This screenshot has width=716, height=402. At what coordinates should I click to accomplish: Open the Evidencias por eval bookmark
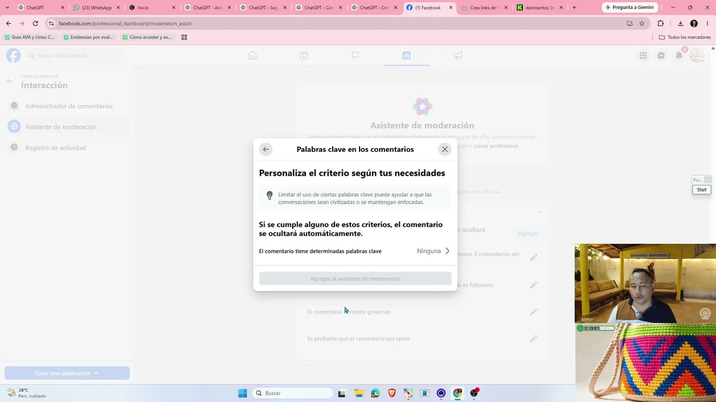point(88,37)
